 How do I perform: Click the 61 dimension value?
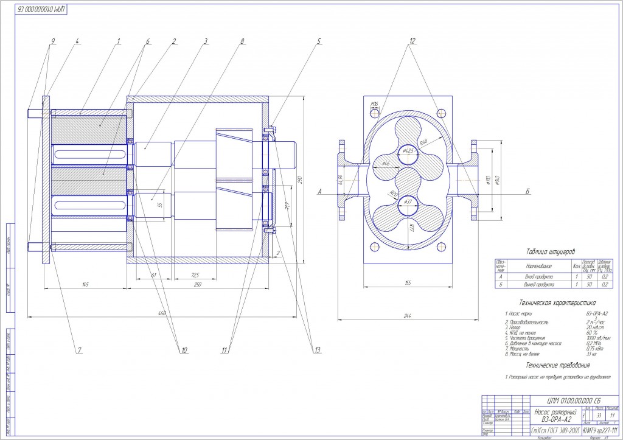pos(153,275)
